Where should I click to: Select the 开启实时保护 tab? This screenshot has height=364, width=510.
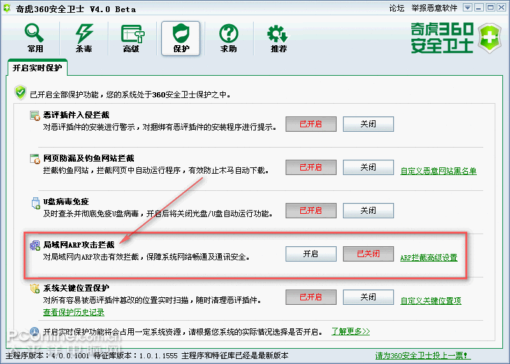pos(37,68)
